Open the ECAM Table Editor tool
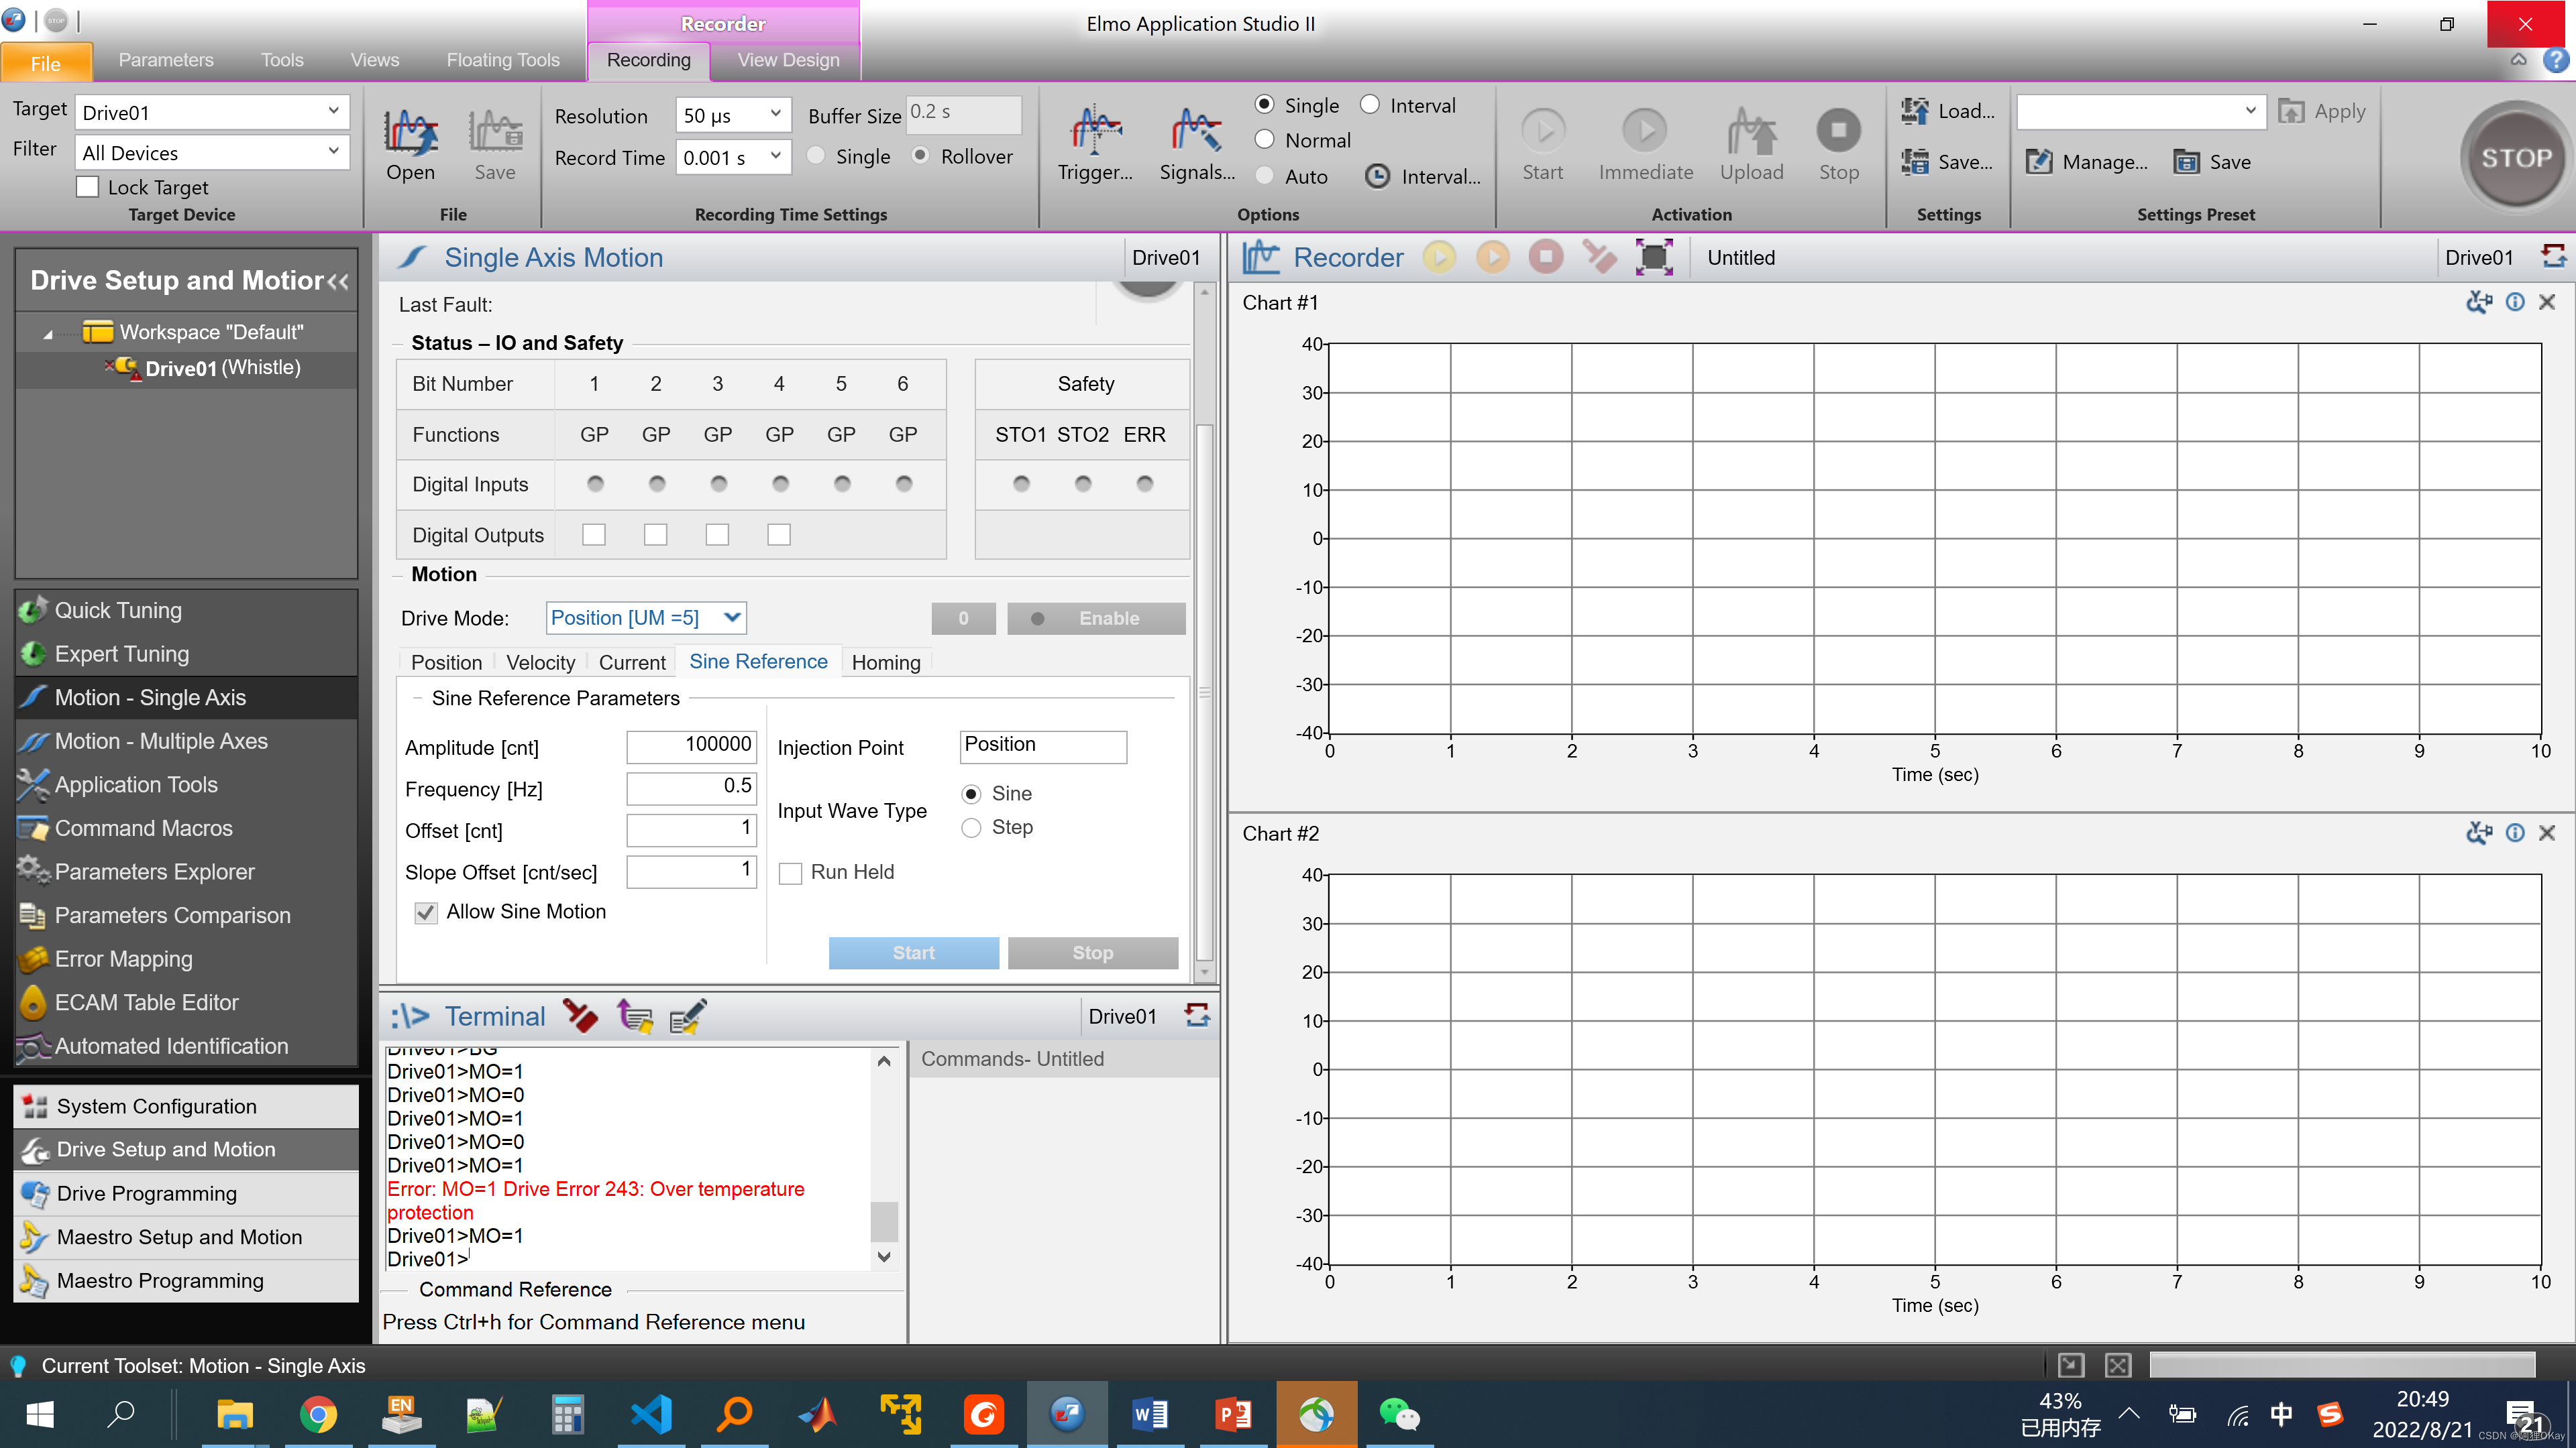 click(x=146, y=1002)
